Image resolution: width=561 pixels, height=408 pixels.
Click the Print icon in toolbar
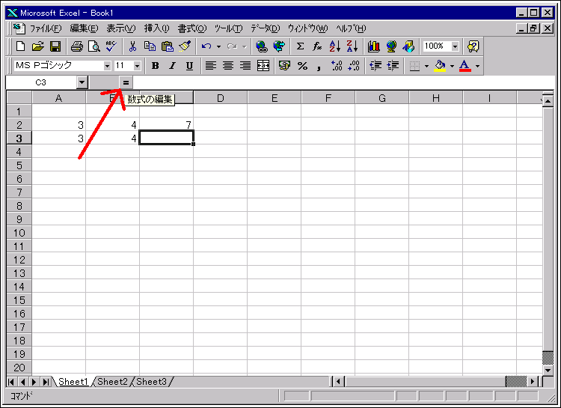tap(77, 46)
